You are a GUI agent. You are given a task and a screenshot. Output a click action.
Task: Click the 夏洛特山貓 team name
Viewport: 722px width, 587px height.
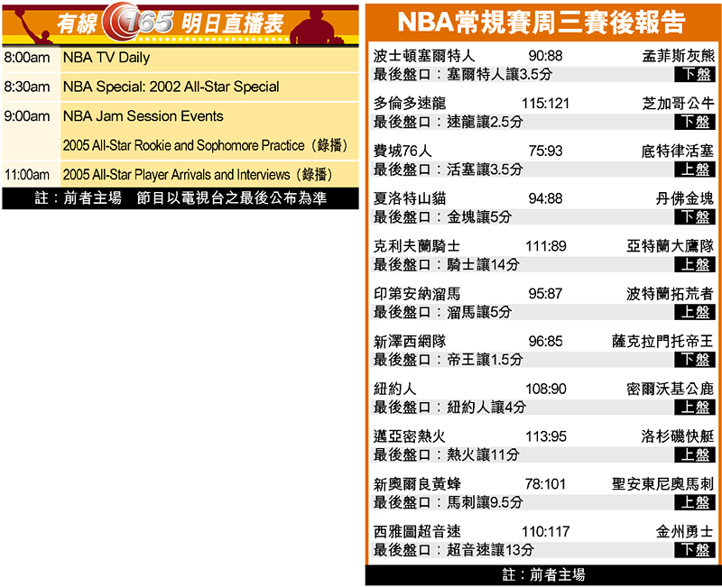click(x=410, y=198)
